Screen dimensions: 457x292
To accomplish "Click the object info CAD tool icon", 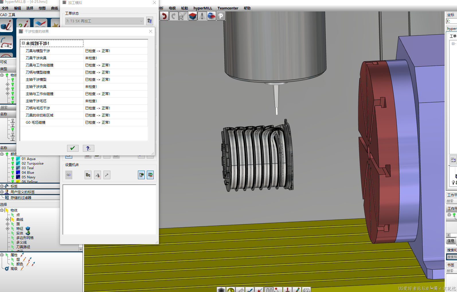I will [x=6, y=25].
